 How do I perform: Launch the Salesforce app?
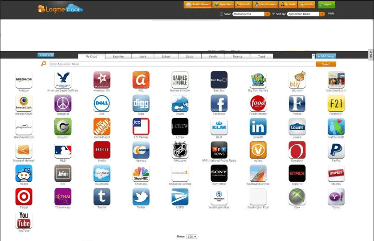102,173
